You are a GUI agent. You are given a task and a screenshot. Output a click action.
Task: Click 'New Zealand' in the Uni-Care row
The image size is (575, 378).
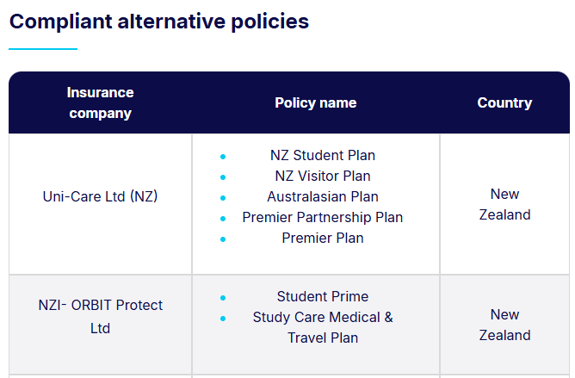[504, 204]
